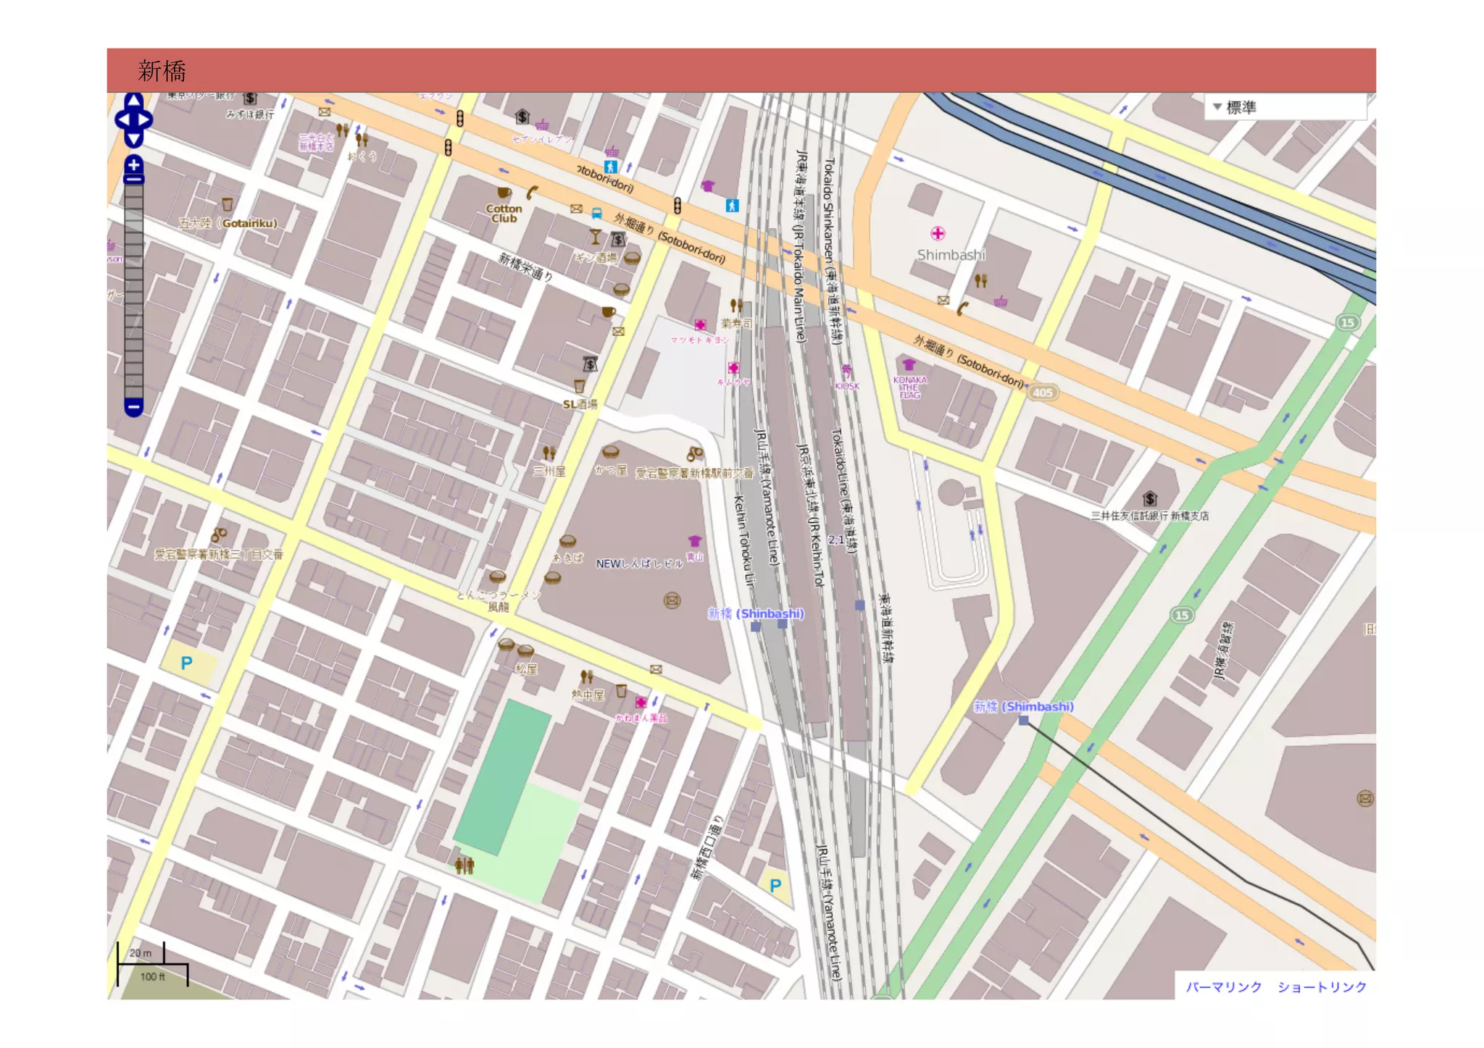The width and height of the screenshot is (1484, 1048).
Task: Click the Shimbashi pharmacy cross icon
Action: point(938,233)
